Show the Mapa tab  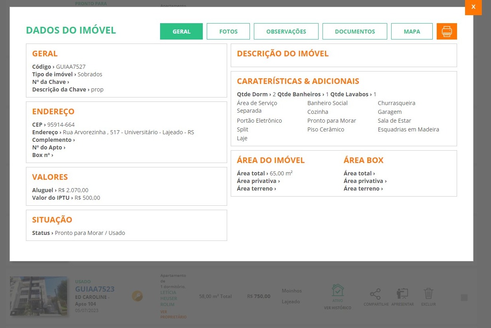pos(412,32)
